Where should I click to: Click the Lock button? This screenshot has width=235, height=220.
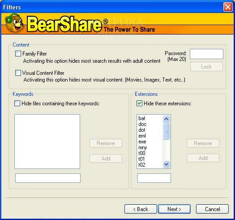tap(206, 66)
